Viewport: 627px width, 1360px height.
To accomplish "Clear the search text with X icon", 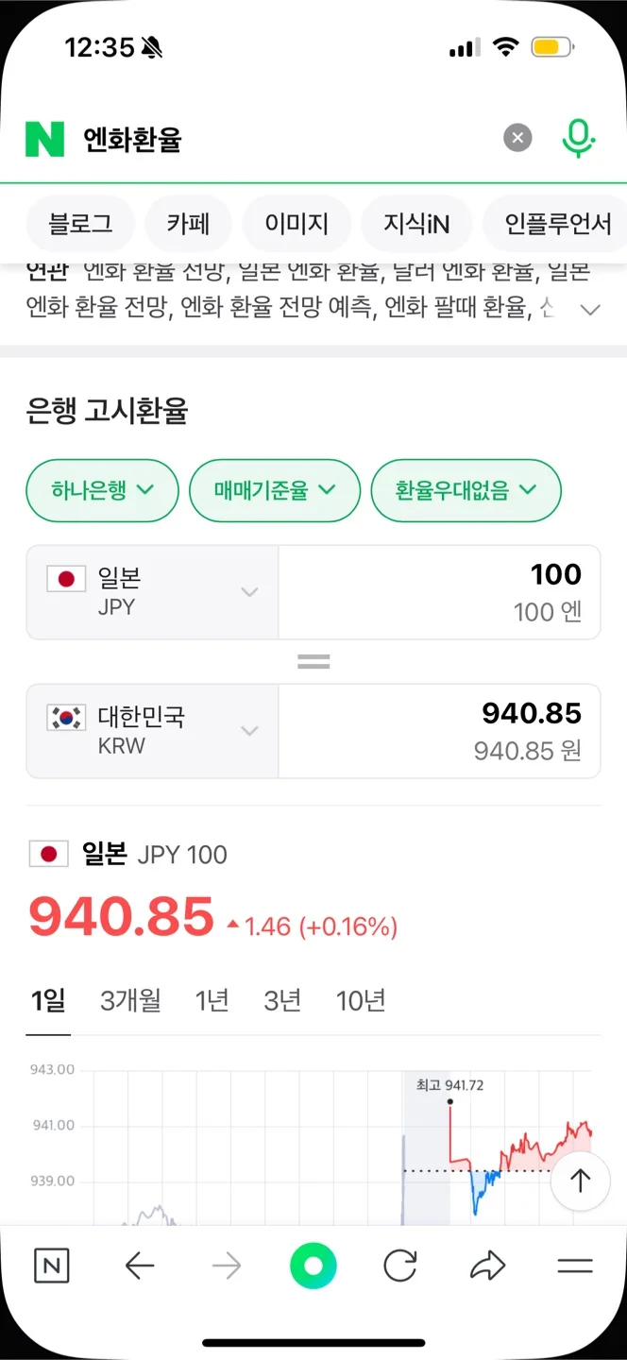I will tap(517, 139).
